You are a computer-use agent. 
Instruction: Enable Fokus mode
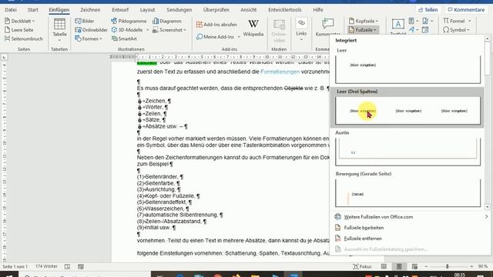point(362,267)
